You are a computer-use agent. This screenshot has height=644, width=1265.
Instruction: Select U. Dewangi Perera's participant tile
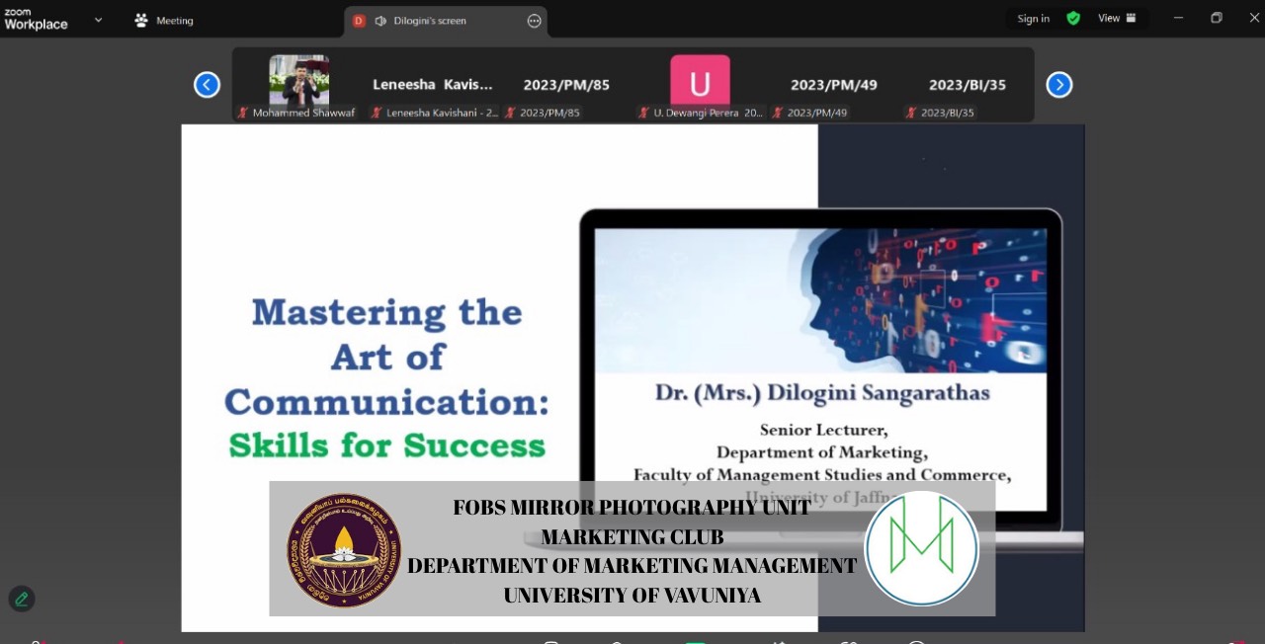click(x=700, y=85)
